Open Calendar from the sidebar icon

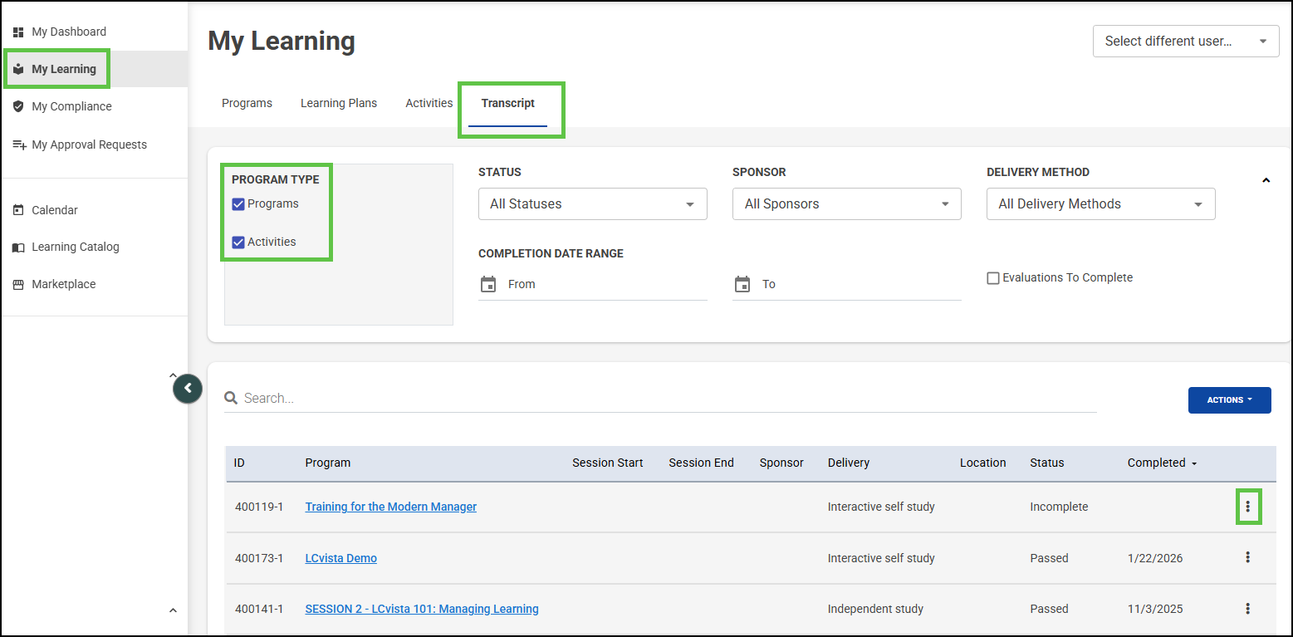tap(18, 210)
